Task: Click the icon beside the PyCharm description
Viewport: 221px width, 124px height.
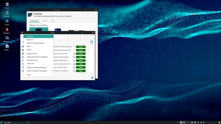Action: click(x=74, y=46)
